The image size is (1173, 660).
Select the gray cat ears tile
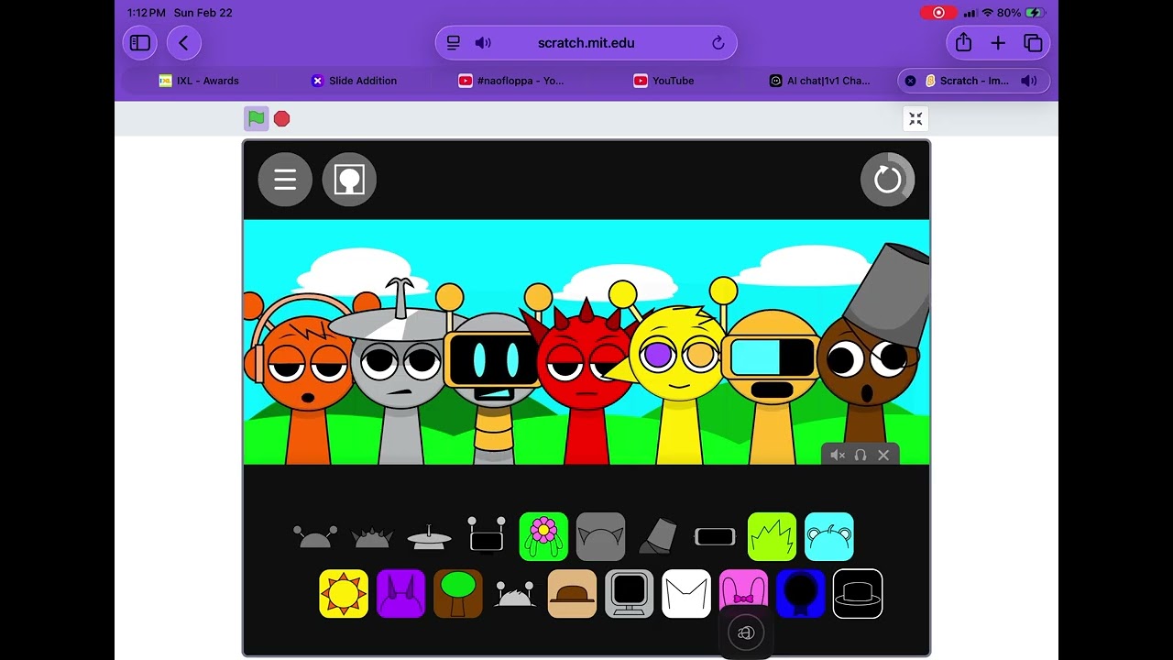tap(600, 536)
